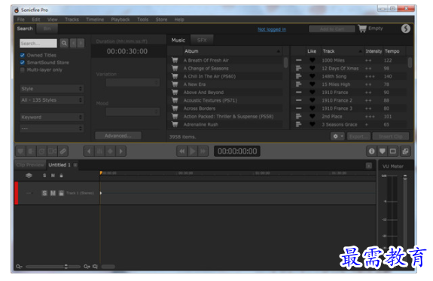433x281 pixels.
Task: Open the Timeline menu
Action: point(95,20)
